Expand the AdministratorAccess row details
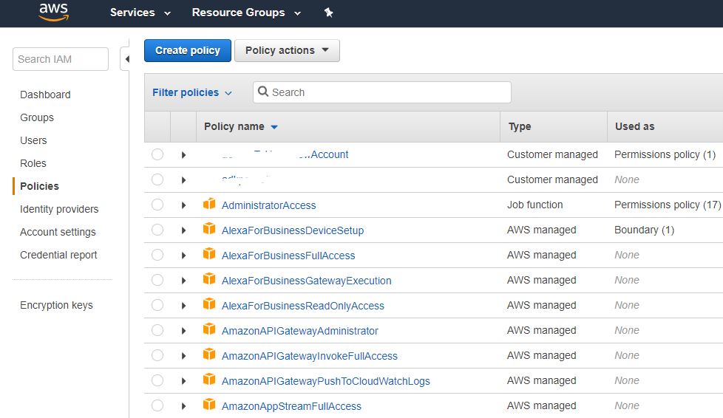The image size is (723, 418). pyautogui.click(x=183, y=205)
